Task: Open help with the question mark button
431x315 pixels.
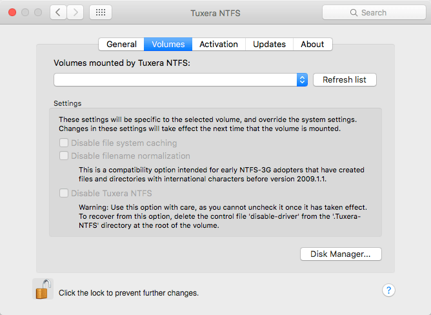Action: click(388, 290)
